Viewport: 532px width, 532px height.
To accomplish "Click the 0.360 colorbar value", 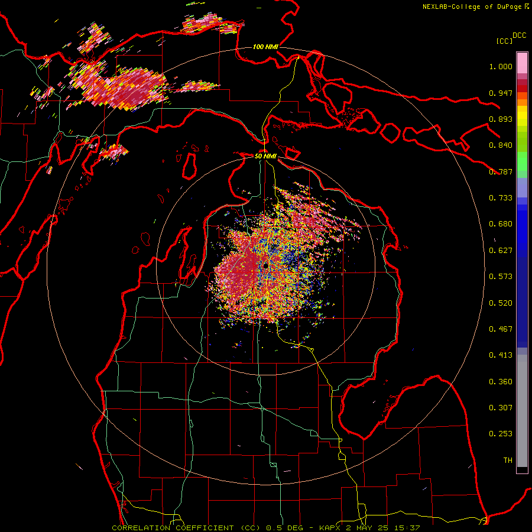I will [x=501, y=382].
